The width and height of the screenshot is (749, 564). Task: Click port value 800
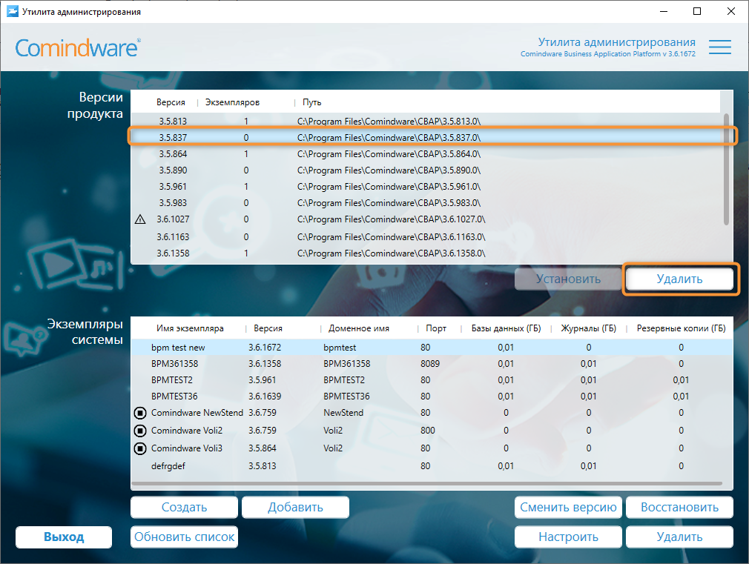[x=427, y=431]
